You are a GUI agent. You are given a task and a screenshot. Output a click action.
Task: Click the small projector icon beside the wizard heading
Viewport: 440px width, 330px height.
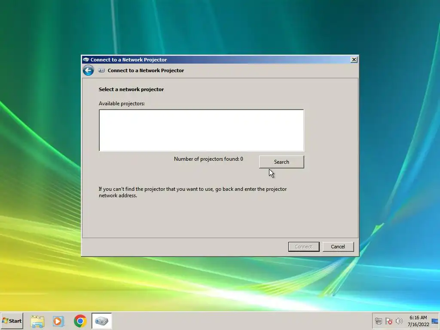click(101, 70)
